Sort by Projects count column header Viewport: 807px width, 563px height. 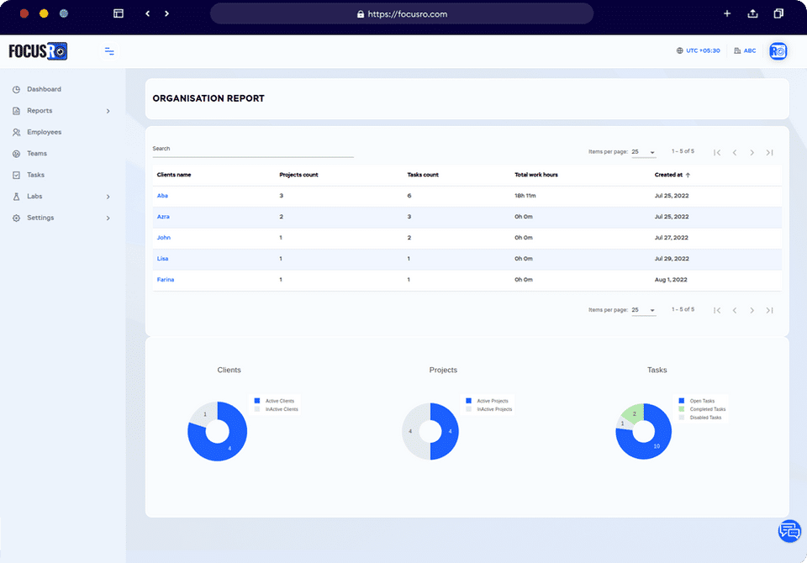coord(298,175)
